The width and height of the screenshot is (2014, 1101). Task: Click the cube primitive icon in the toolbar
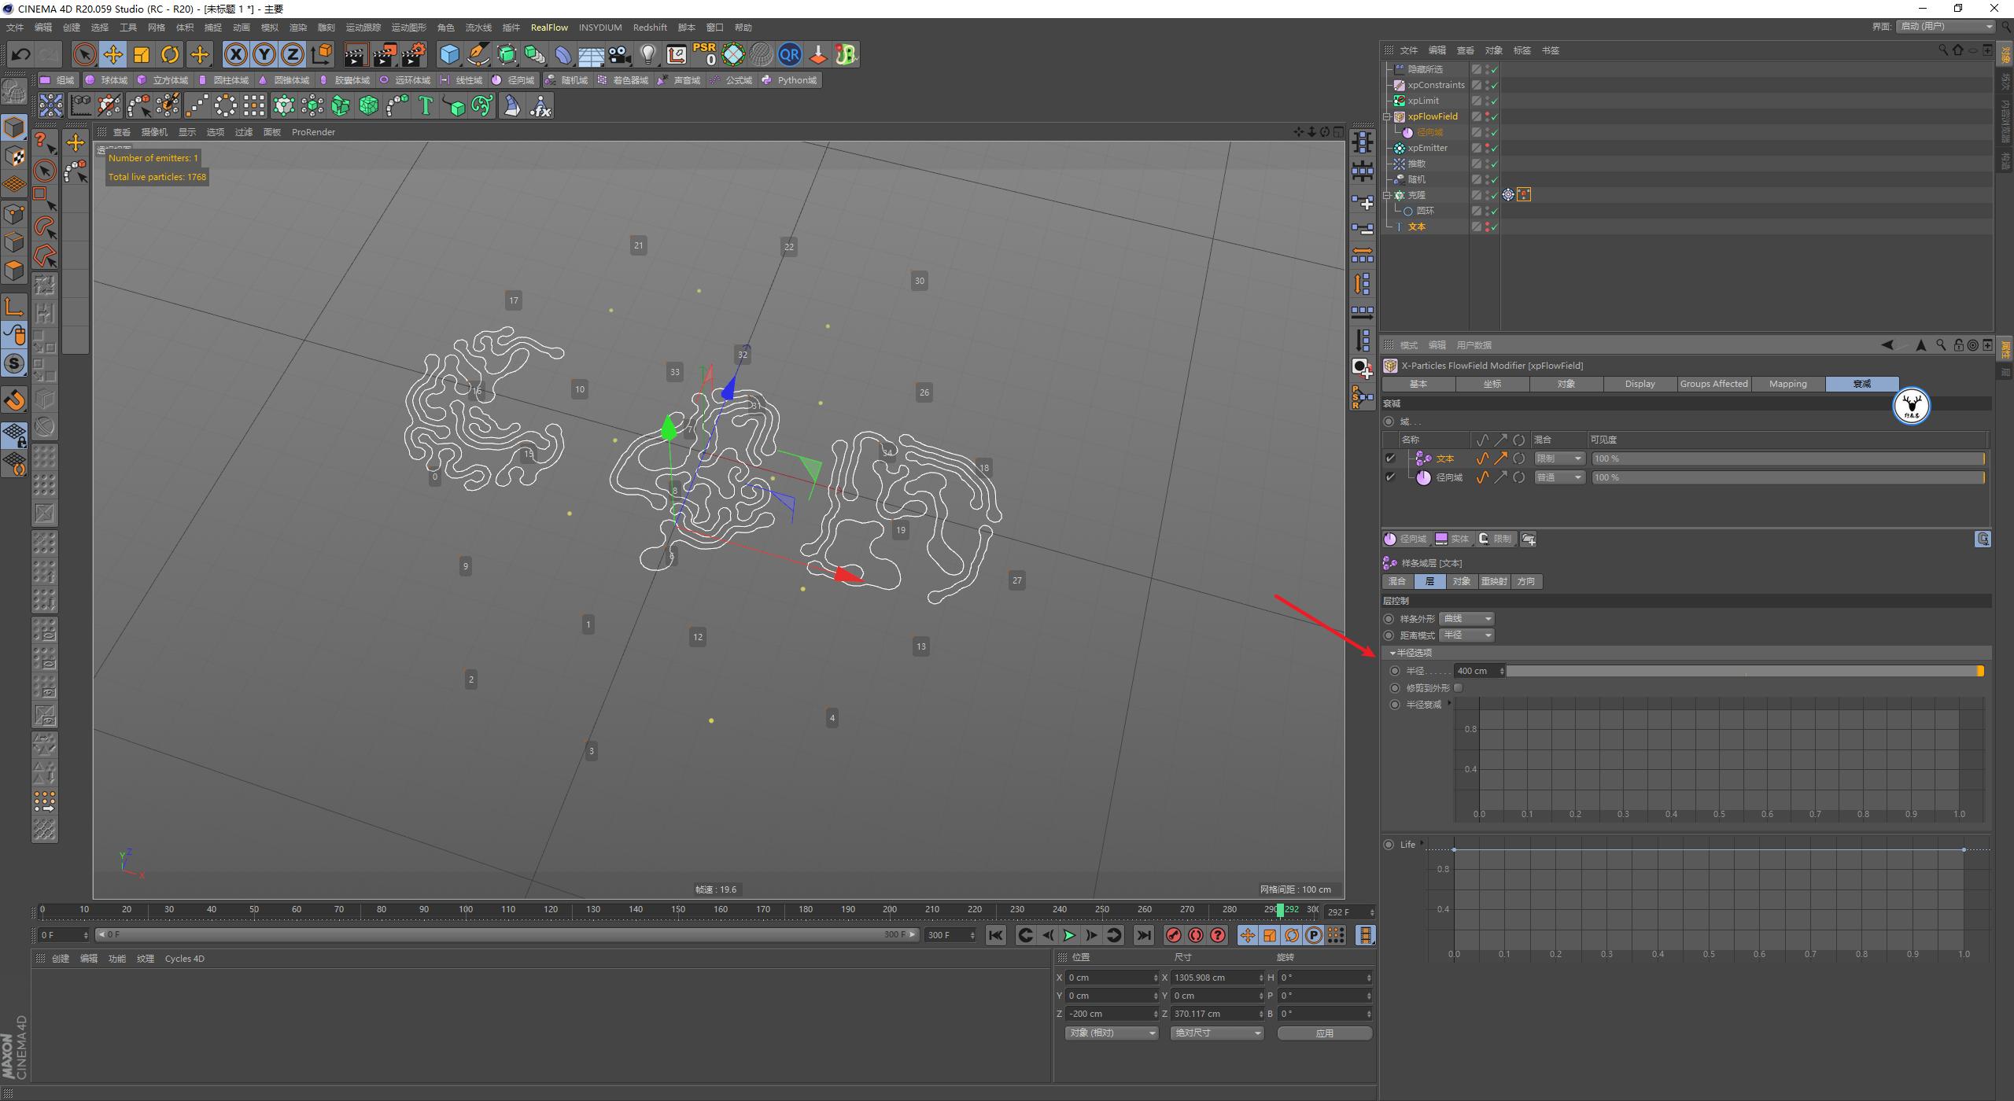pyautogui.click(x=450, y=54)
